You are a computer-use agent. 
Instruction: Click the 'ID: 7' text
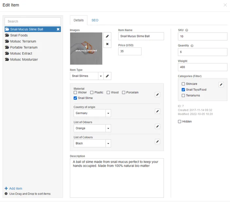pyautogui.click(x=181, y=106)
